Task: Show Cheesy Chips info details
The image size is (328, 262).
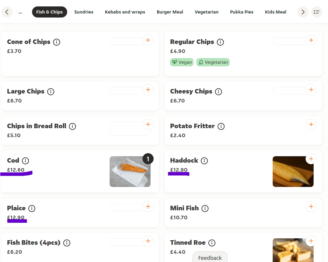Action: (x=218, y=92)
